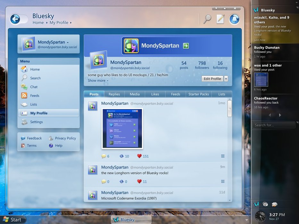Click the scroll down arrow of posts list

tap(229, 200)
